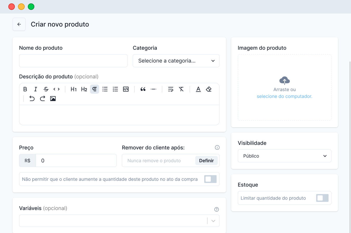Click the green maximize window button

[x=31, y=7]
